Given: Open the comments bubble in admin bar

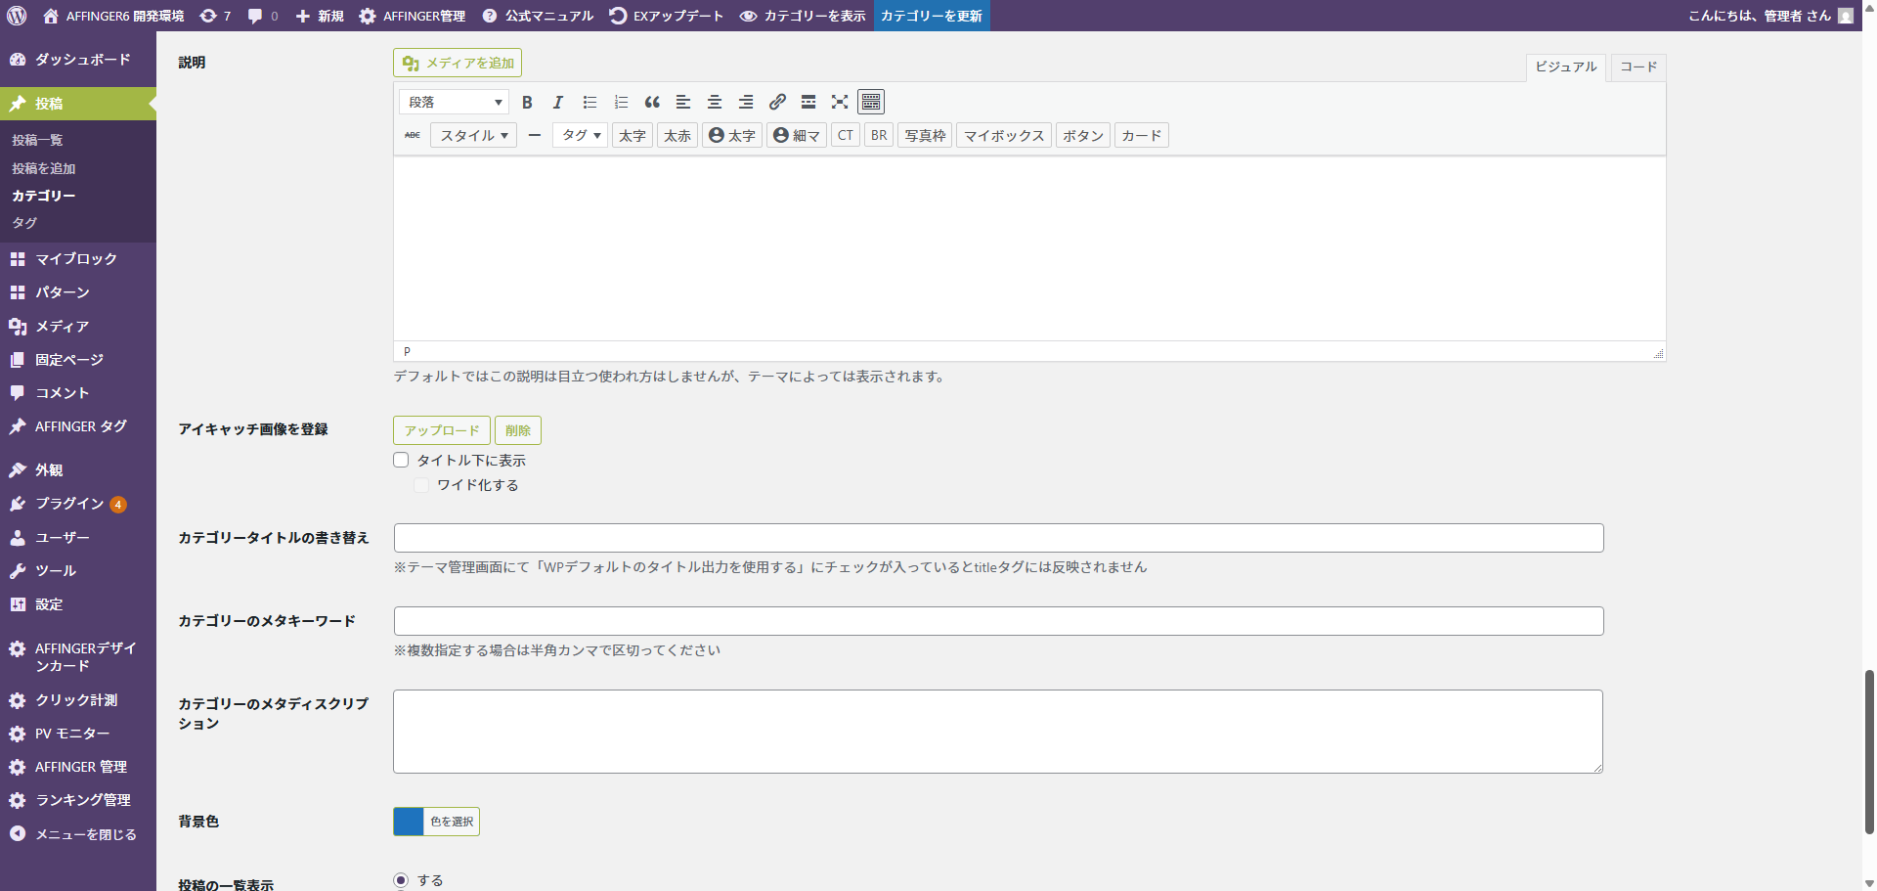Looking at the screenshot, I should 263,16.
